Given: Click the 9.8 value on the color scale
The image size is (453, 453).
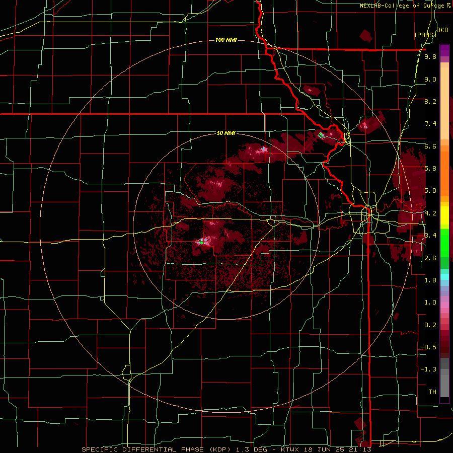Looking at the screenshot, I should [x=430, y=57].
